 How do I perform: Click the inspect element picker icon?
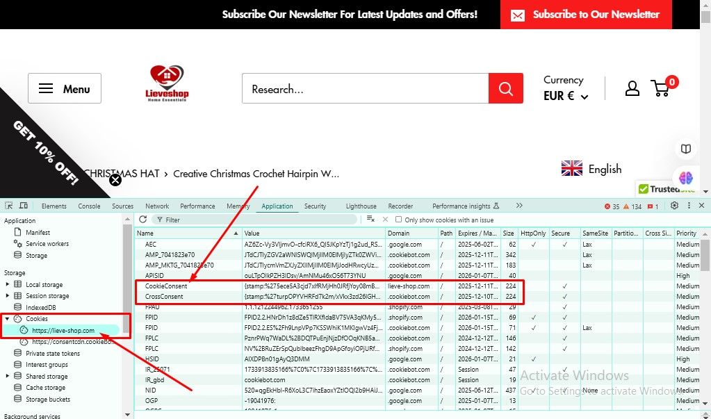[x=8, y=206]
